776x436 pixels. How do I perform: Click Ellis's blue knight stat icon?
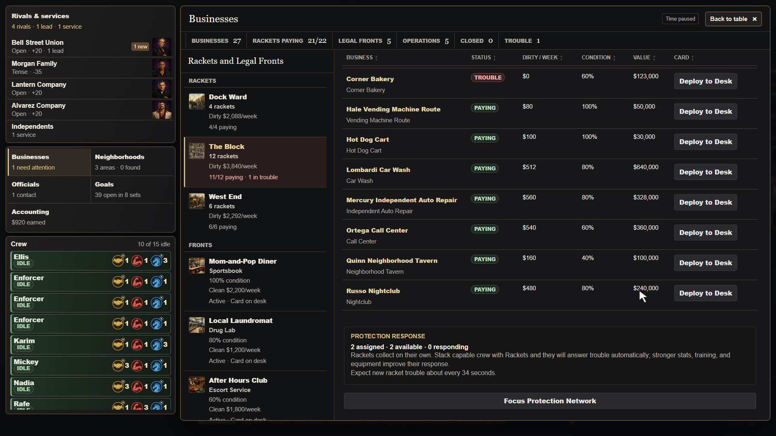click(156, 260)
